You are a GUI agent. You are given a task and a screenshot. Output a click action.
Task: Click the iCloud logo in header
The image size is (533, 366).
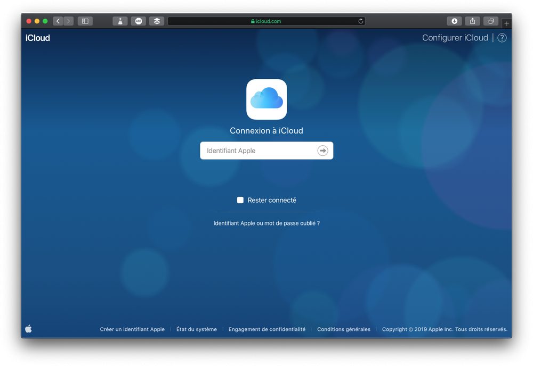[38, 38]
